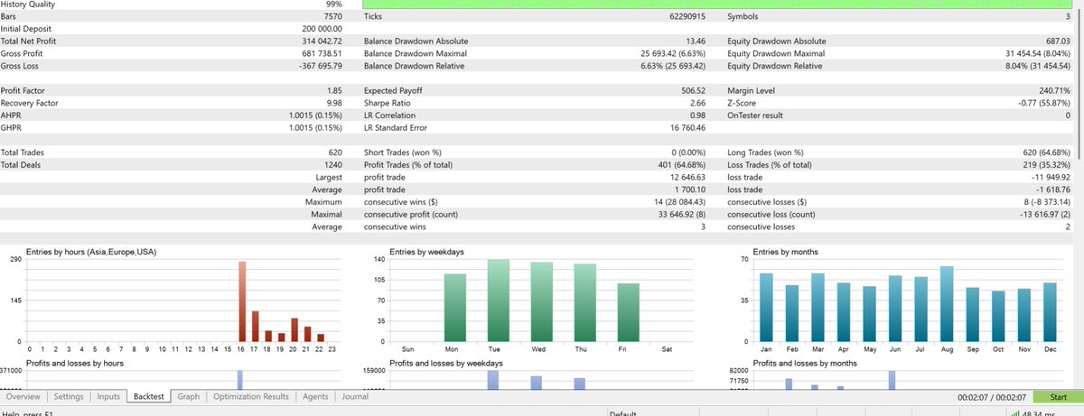
Task: Open the Journal tab
Action: (355, 396)
